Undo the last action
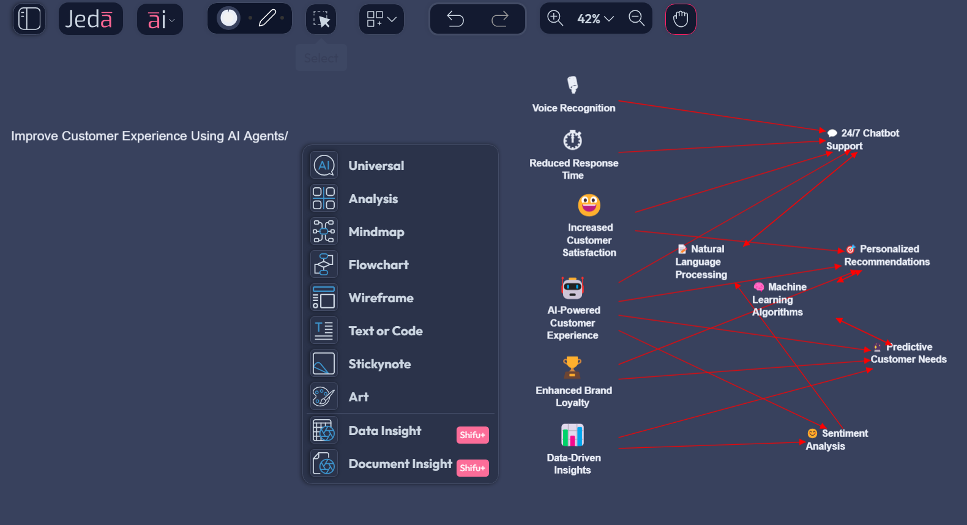The width and height of the screenshot is (967, 525). point(455,19)
